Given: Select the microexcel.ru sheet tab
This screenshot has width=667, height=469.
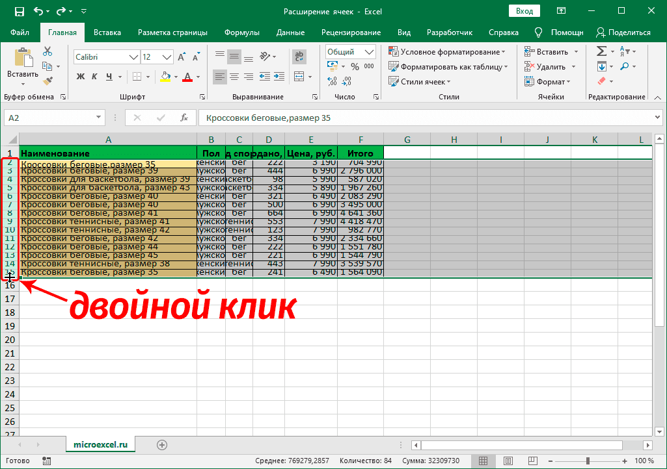Looking at the screenshot, I should pyautogui.click(x=100, y=444).
